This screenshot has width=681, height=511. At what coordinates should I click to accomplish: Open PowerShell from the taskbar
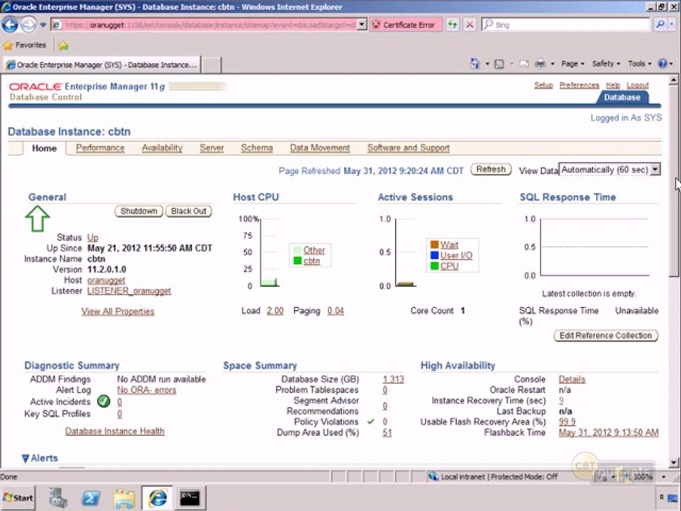91,498
